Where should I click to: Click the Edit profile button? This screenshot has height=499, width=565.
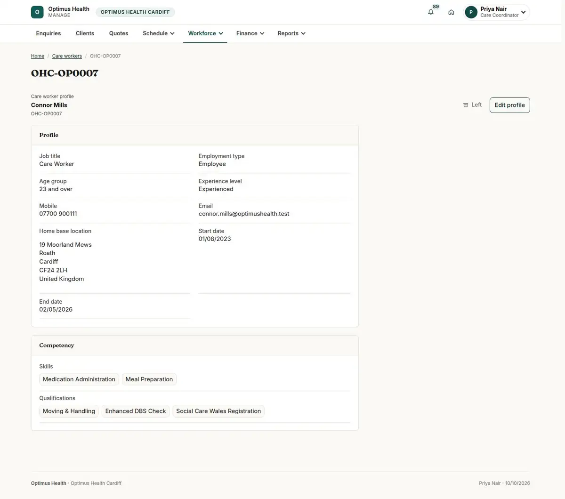[509, 105]
